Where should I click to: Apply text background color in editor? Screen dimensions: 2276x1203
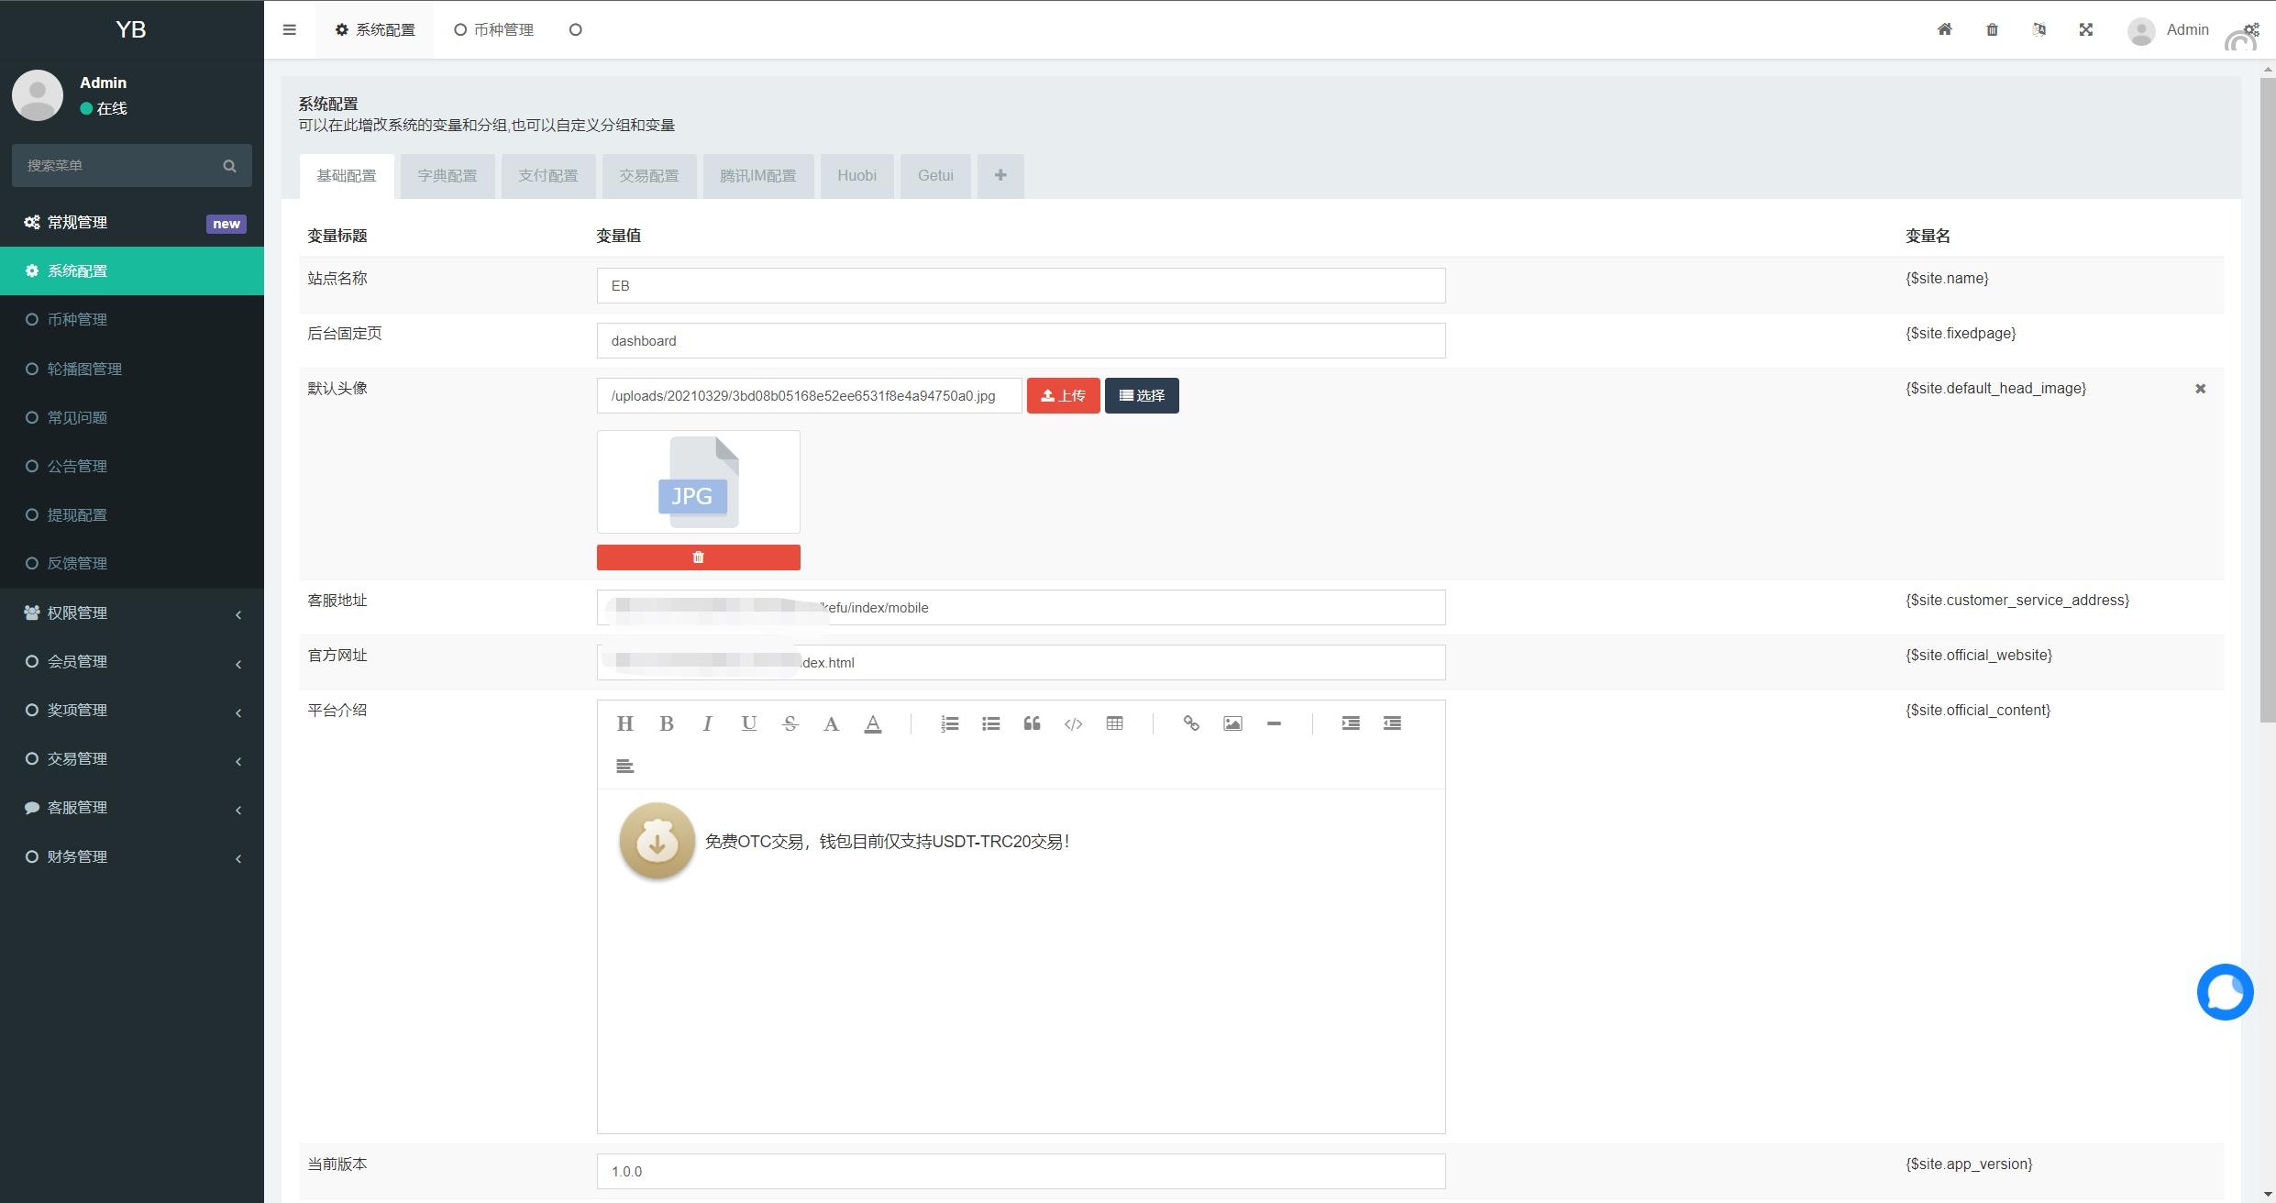[872, 723]
